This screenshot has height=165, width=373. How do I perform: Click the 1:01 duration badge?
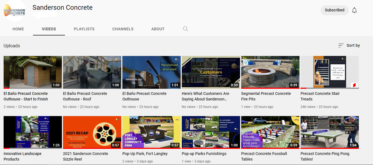click(x=175, y=85)
